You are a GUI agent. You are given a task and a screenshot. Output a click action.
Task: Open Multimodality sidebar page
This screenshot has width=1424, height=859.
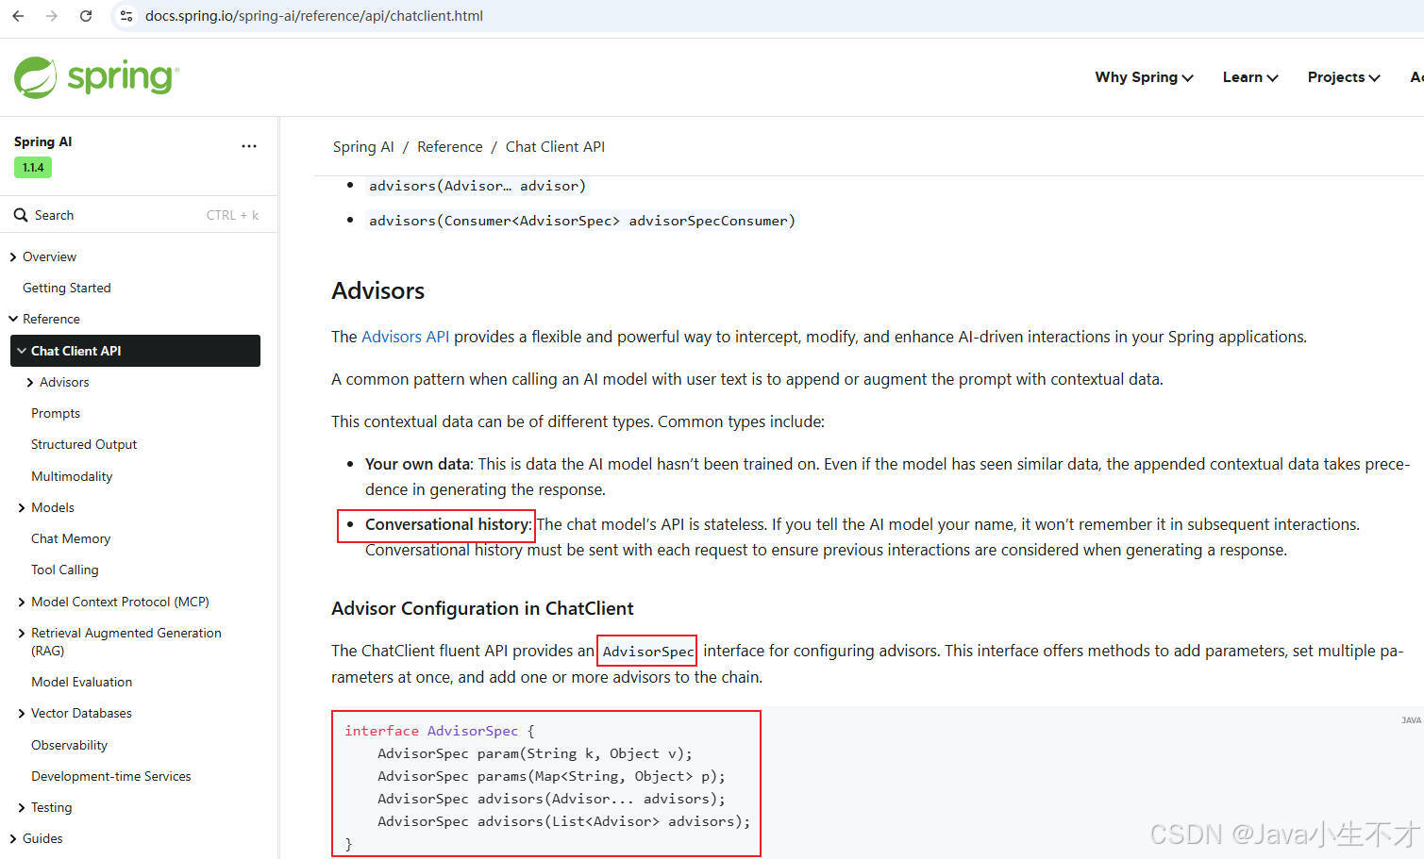(x=72, y=476)
